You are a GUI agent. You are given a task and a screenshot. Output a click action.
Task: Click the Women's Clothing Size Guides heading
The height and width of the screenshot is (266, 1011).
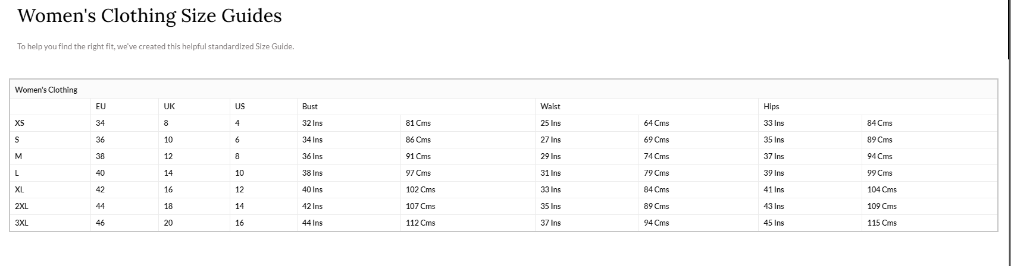pyautogui.click(x=149, y=16)
